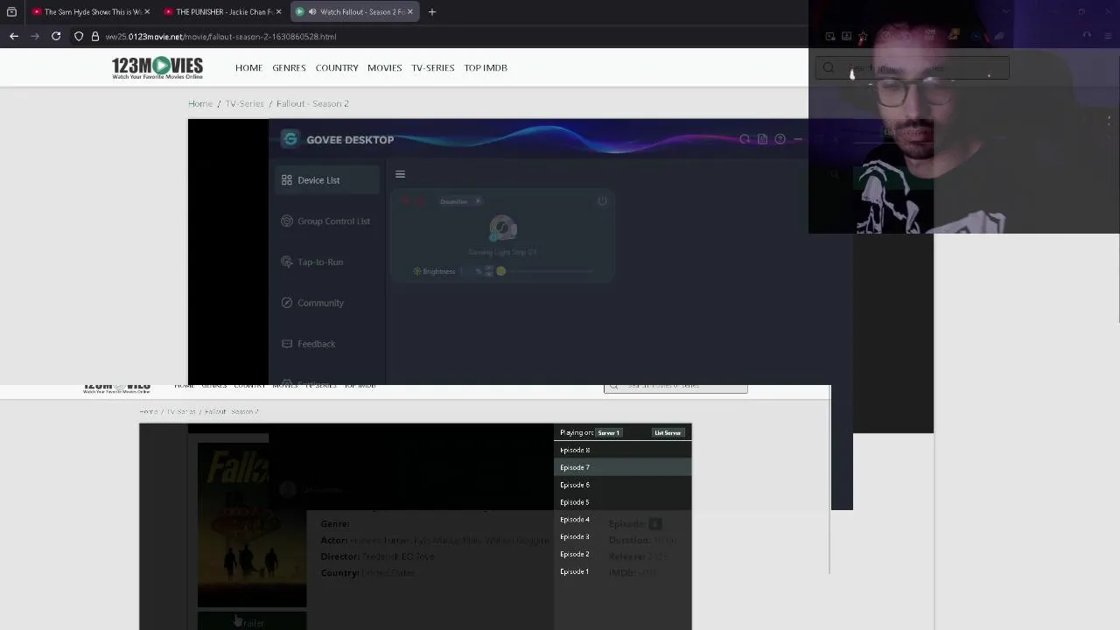Play Episode 1
The image size is (1120, 630).
[622, 571]
